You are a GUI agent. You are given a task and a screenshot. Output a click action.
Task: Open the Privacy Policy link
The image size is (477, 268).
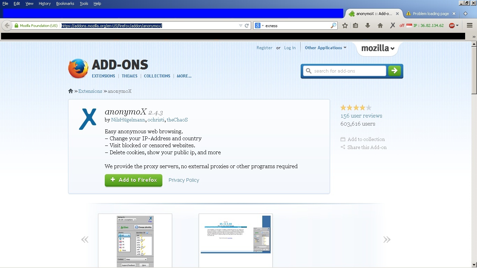(184, 180)
